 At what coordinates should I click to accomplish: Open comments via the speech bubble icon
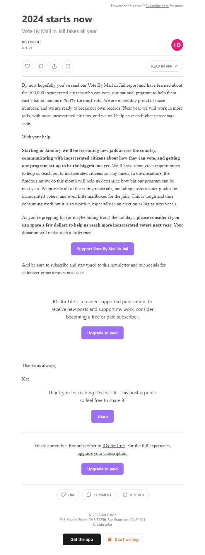click(x=41, y=66)
